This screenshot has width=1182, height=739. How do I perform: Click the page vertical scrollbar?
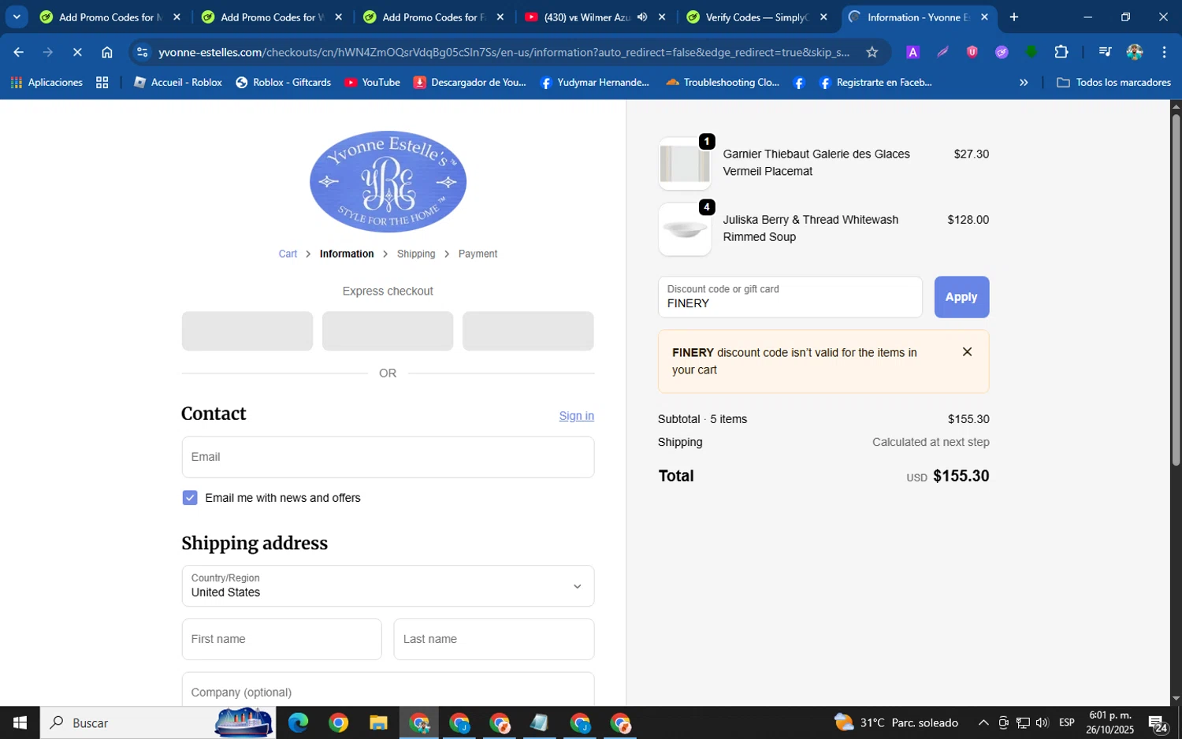coord(1176,290)
